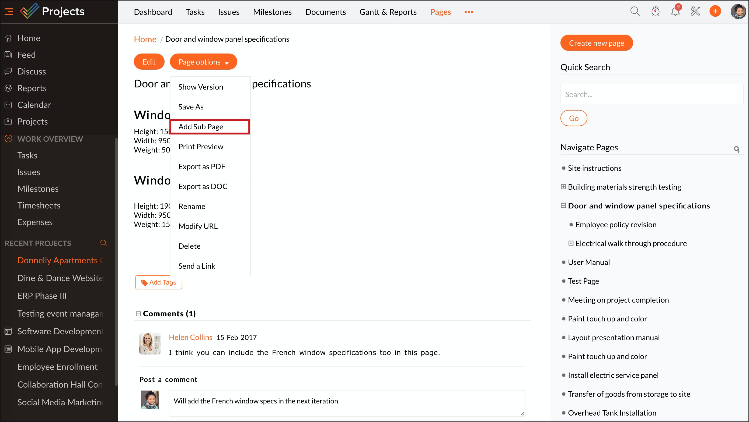749x422 pixels.
Task: Click the Navigate Pages search icon
Action: [737, 149]
